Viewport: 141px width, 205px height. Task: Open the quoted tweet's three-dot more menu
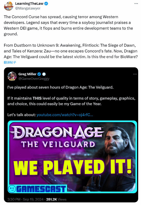135,74
